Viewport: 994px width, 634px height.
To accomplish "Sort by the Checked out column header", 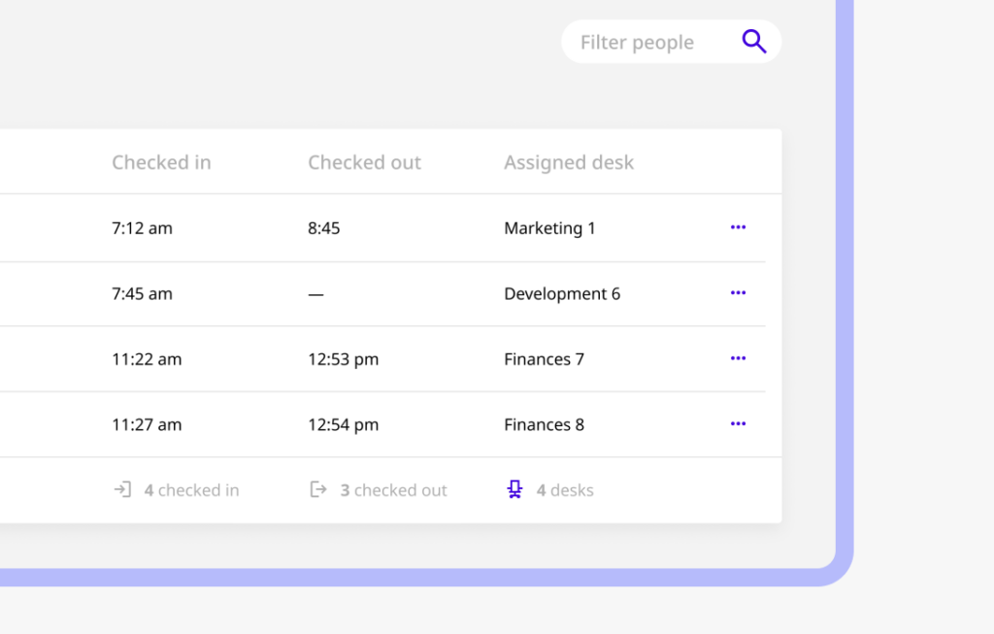I will [x=365, y=162].
